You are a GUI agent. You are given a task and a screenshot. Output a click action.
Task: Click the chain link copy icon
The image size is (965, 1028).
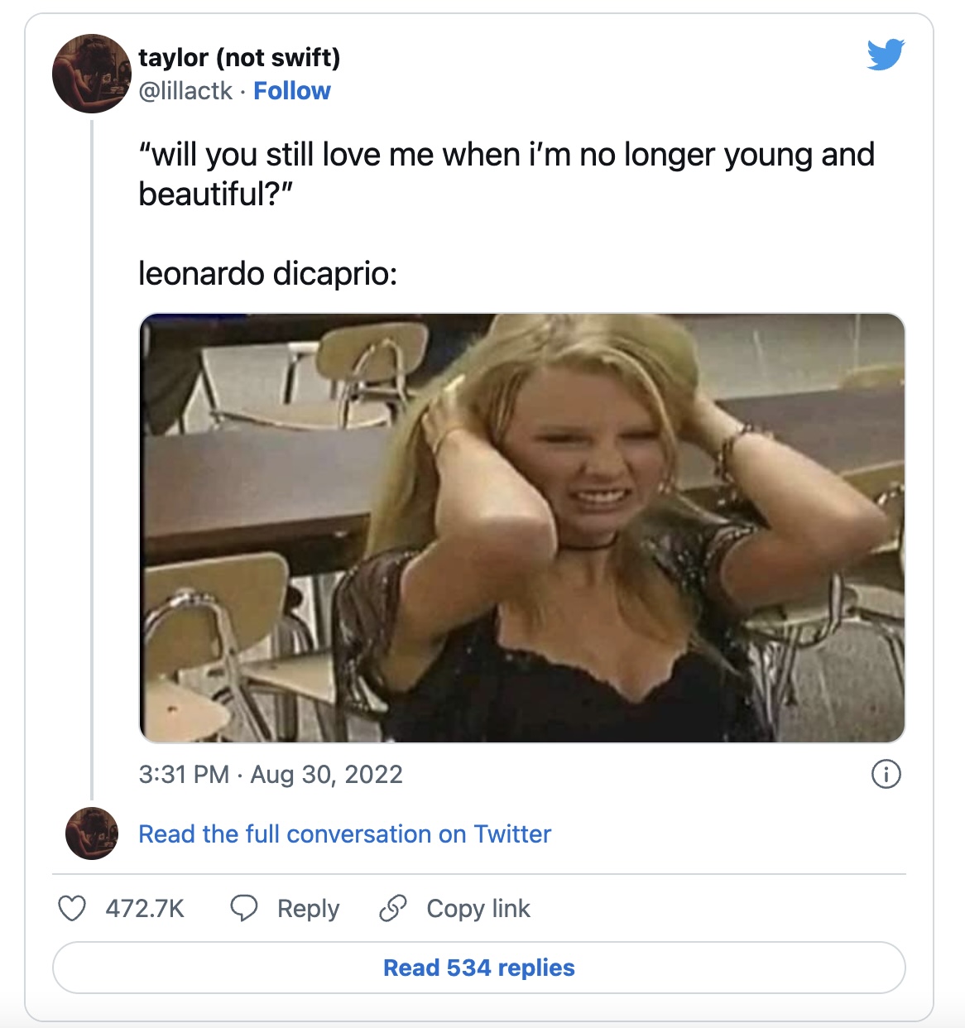(392, 908)
